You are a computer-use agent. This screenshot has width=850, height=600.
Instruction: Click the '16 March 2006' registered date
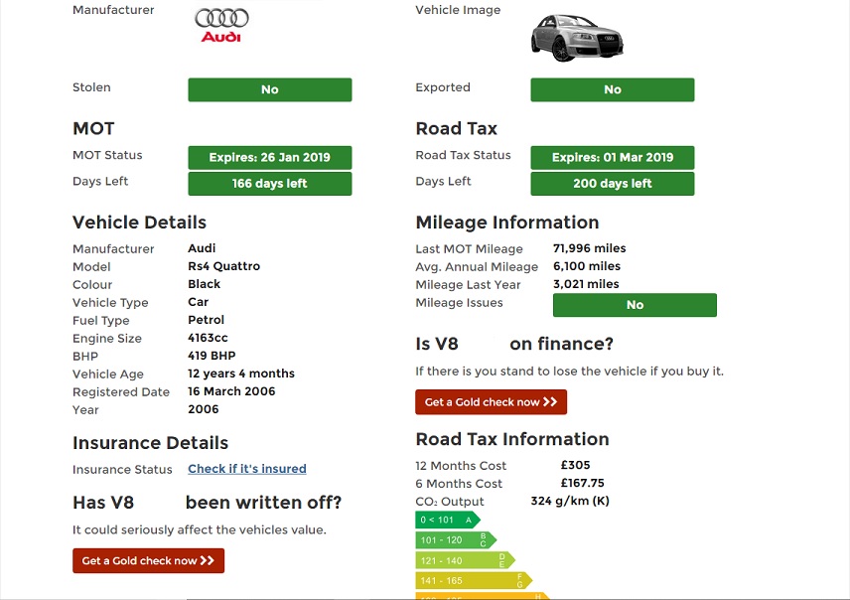(x=231, y=391)
